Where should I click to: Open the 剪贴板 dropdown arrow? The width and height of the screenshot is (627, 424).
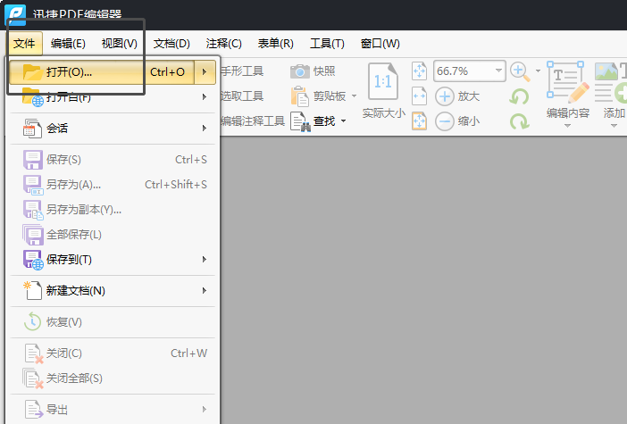coord(354,96)
